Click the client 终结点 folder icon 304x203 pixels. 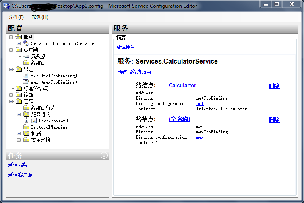click(x=26, y=63)
